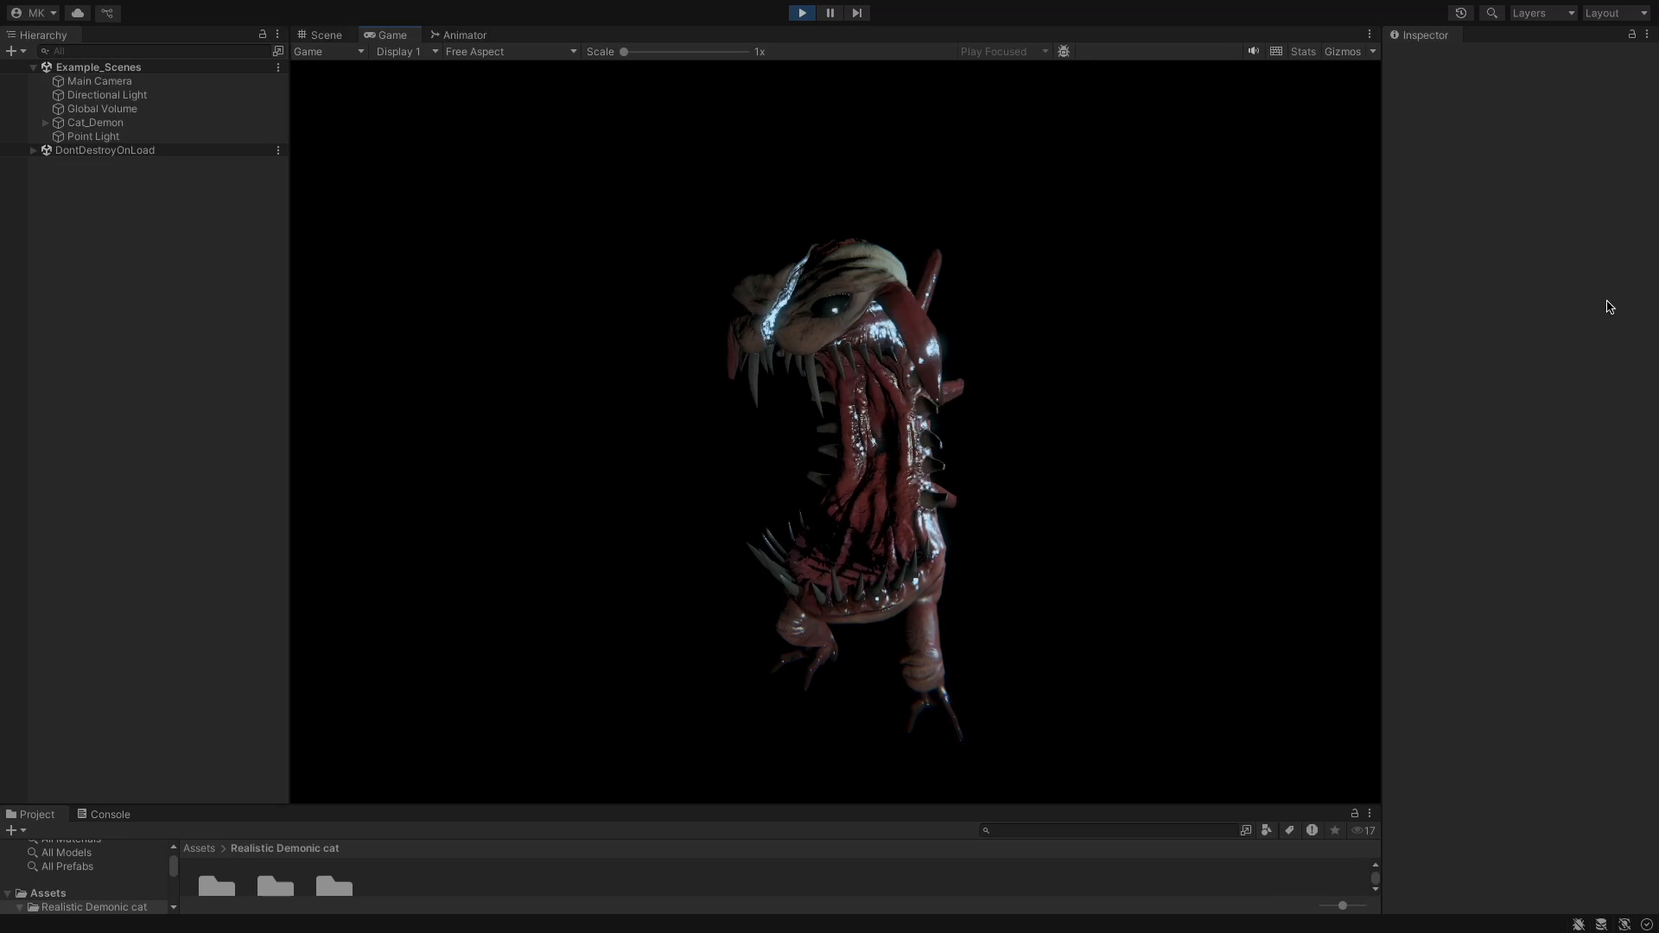The width and height of the screenshot is (1659, 933).
Task: Click the frame debugger bug icon in Game toolbar
Action: tap(1064, 52)
